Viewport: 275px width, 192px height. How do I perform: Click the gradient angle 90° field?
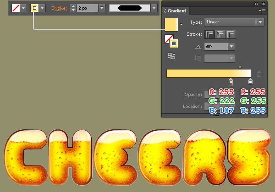click(216, 47)
